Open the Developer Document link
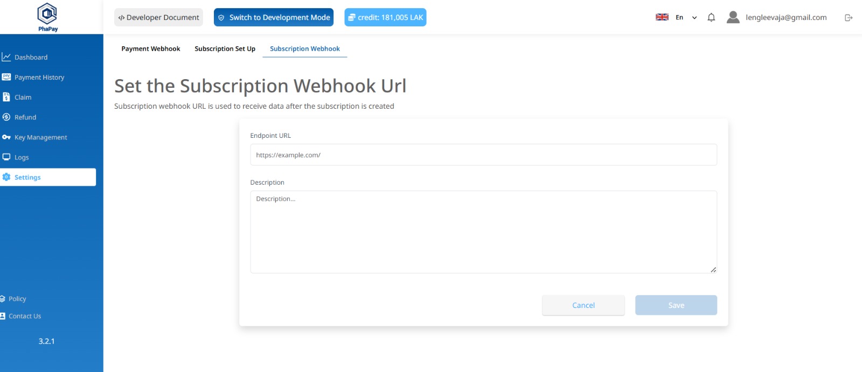The height and width of the screenshot is (372, 862). 158,17
